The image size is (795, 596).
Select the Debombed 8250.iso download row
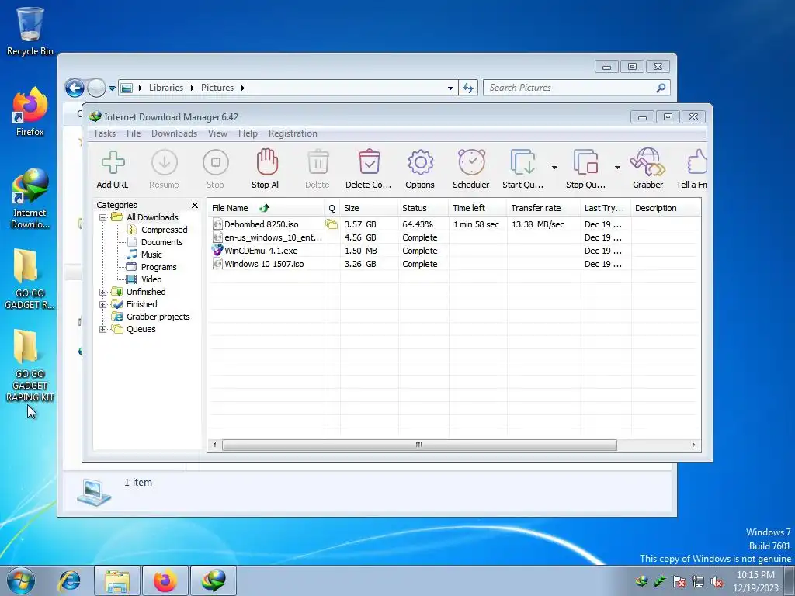[x=454, y=224]
